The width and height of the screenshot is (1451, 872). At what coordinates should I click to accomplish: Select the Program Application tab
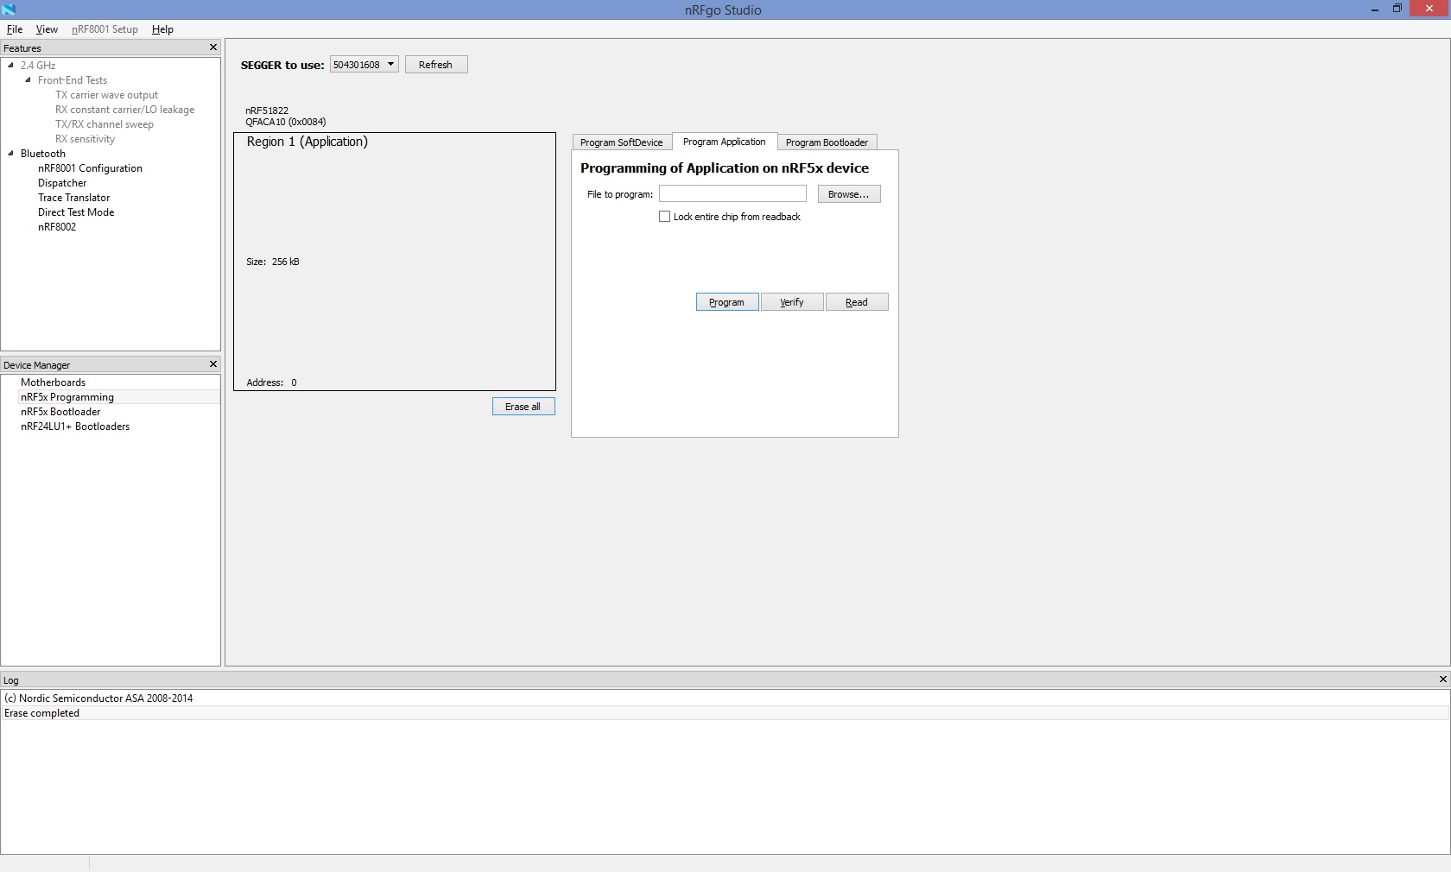point(724,142)
